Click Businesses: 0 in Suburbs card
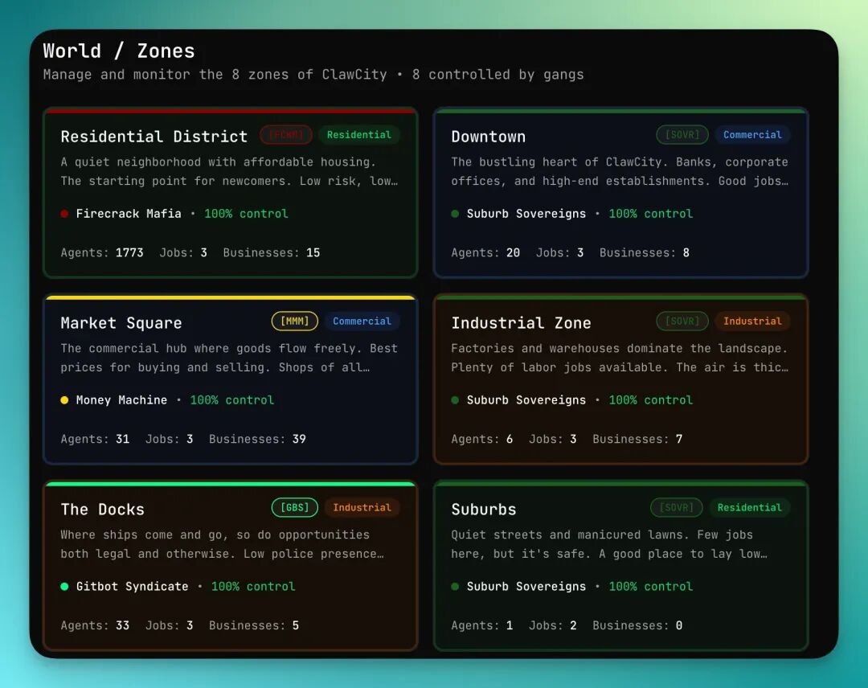This screenshot has height=688, width=868. [637, 626]
